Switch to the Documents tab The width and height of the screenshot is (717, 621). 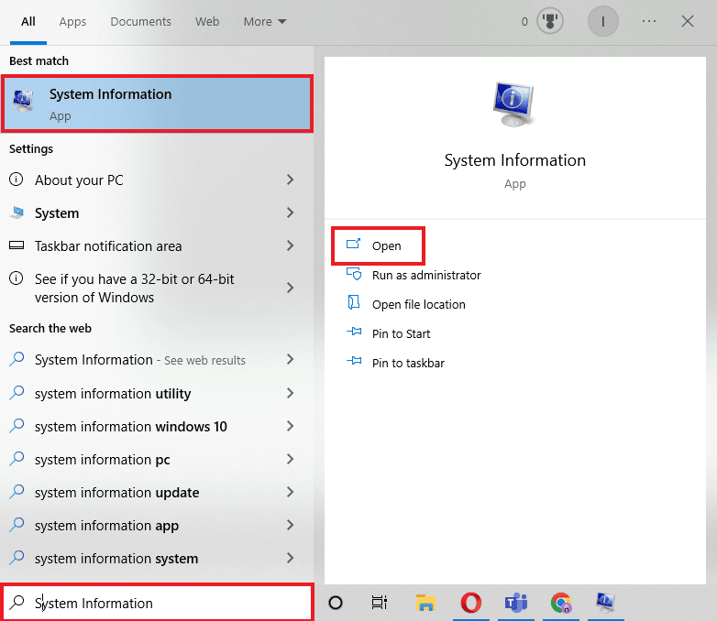coord(140,21)
